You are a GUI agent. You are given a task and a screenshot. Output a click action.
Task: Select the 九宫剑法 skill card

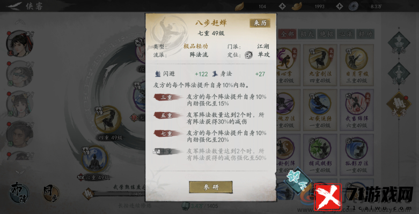click(320, 65)
